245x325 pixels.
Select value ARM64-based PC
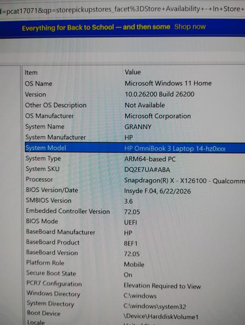tap(150, 159)
